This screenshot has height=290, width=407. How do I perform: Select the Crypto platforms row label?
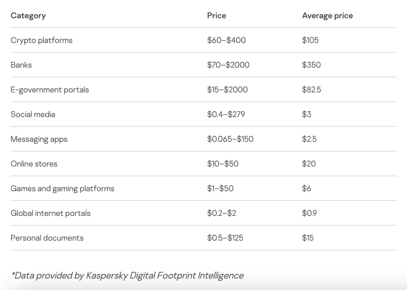point(41,40)
